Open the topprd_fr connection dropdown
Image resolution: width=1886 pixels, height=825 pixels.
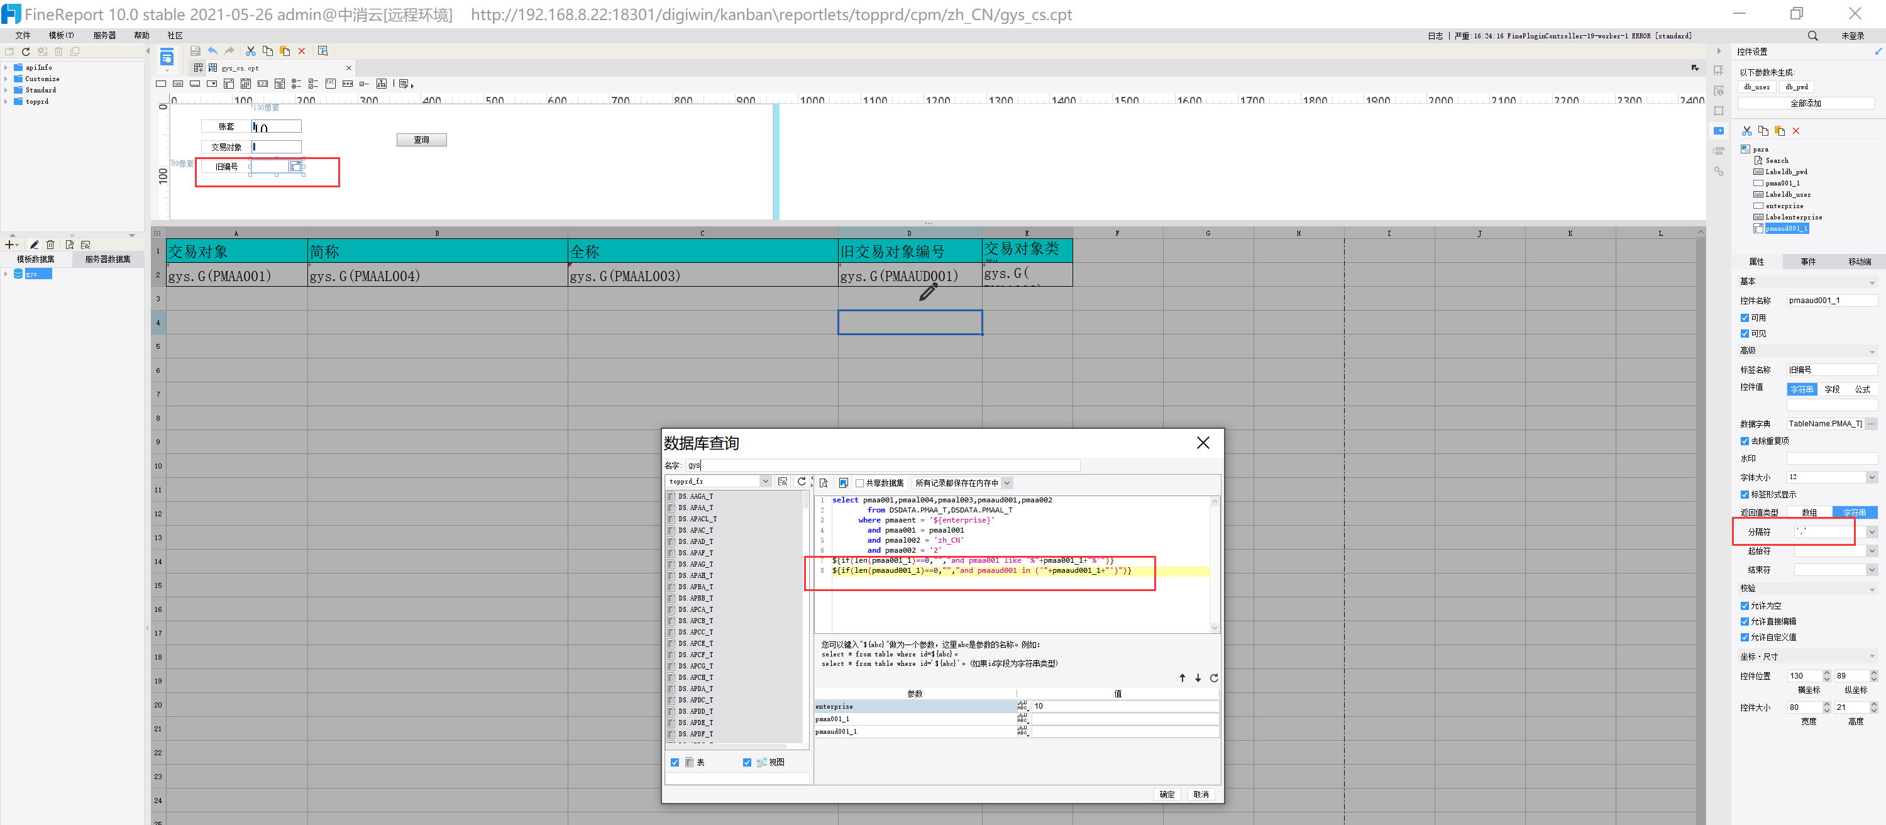[x=765, y=482]
